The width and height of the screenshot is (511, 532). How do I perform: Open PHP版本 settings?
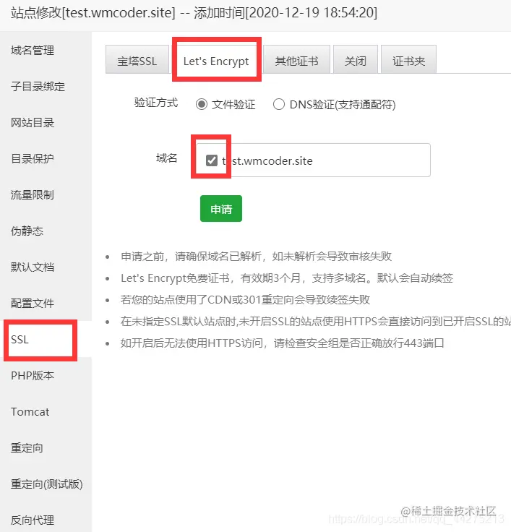point(46,376)
